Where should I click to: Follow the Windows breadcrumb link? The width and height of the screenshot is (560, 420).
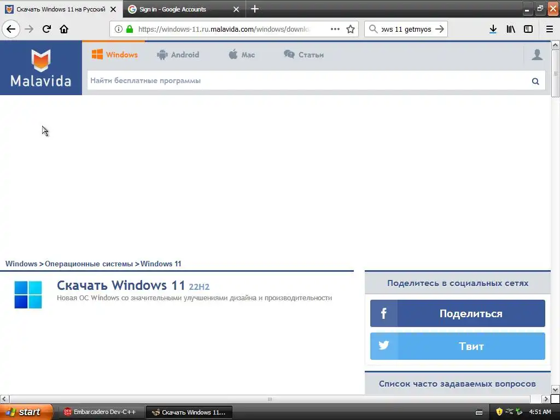[x=21, y=264]
